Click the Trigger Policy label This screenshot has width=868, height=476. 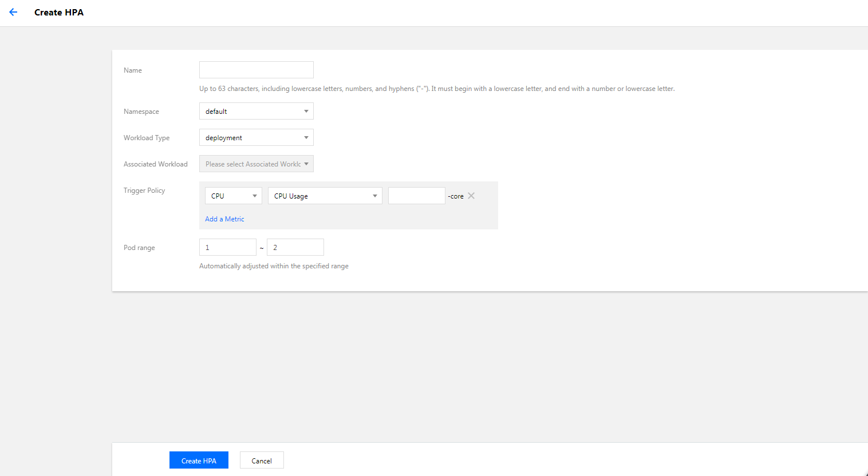tap(144, 191)
